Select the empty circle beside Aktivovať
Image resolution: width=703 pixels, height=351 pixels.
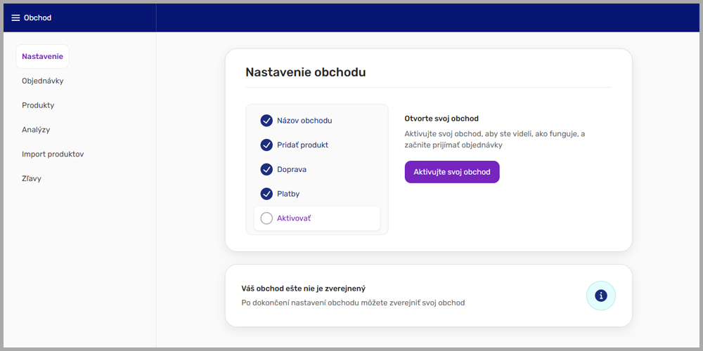point(266,218)
